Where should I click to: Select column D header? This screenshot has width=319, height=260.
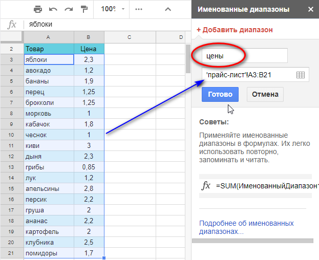(171, 37)
